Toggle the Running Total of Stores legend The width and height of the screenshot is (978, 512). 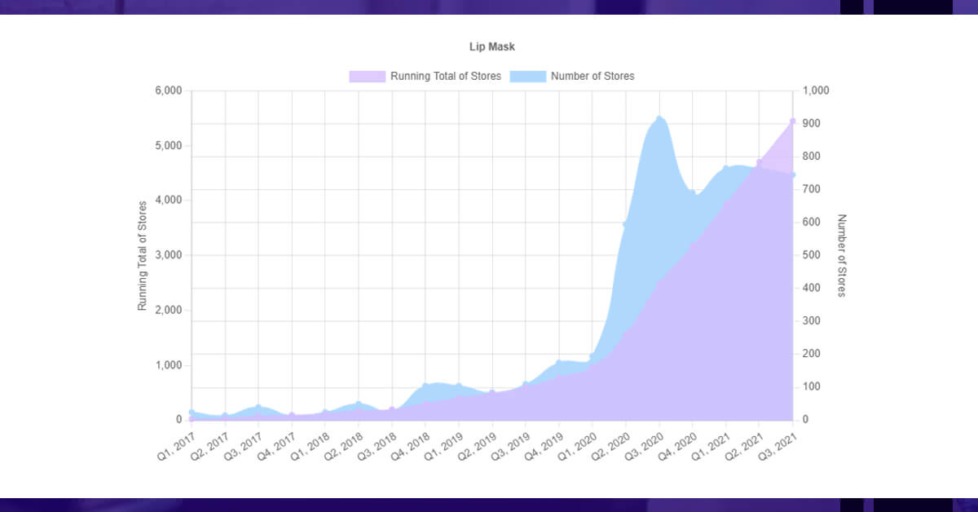[x=425, y=76]
